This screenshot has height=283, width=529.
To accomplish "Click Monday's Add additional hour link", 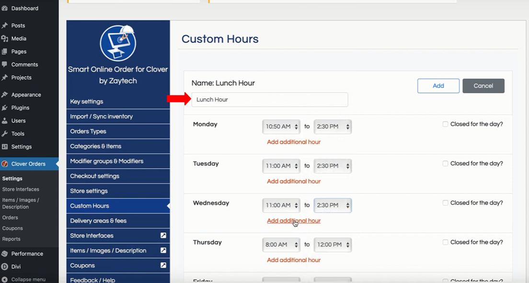I will coord(294,142).
